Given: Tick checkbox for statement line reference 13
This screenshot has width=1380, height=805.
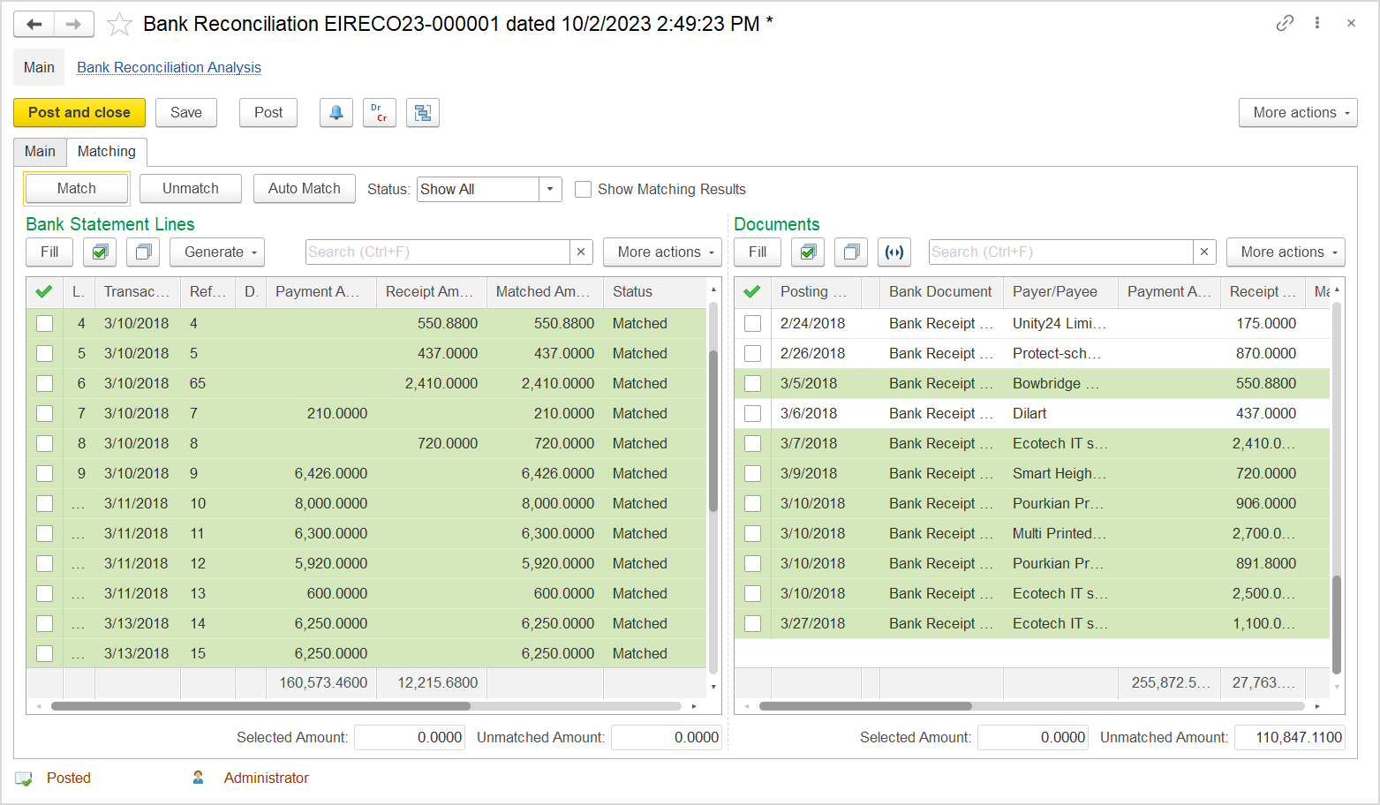Looking at the screenshot, I should click(x=44, y=593).
